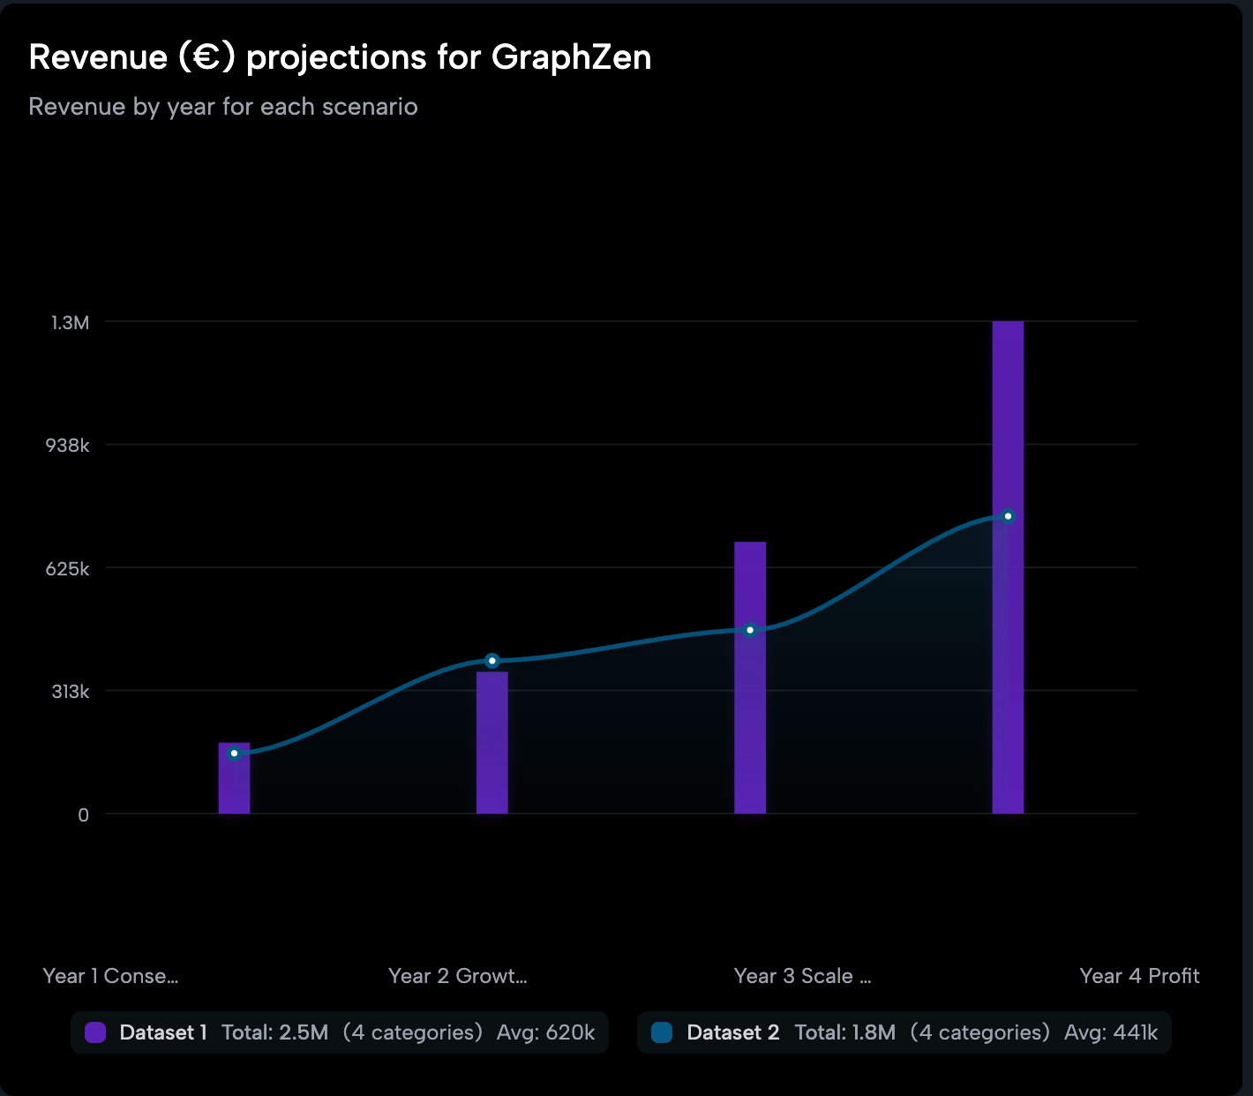Click the blue Dataset 2 color swatch
The height and width of the screenshot is (1096, 1253).
coord(662,1032)
